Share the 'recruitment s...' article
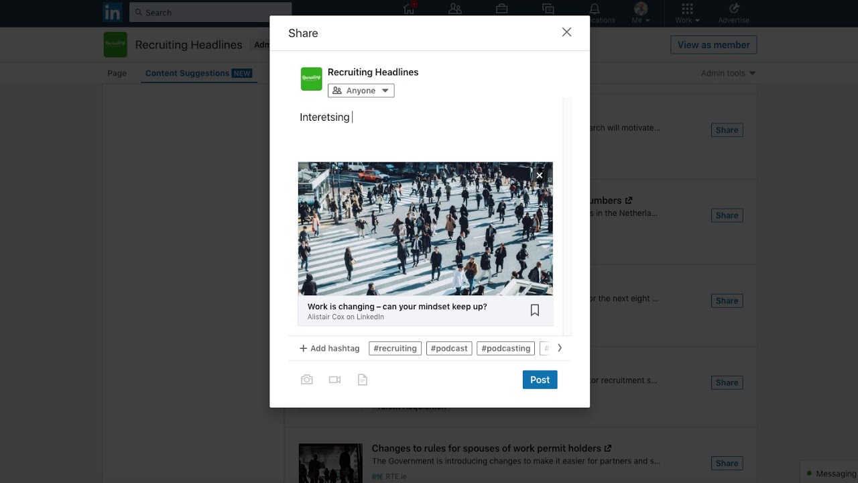The width and height of the screenshot is (858, 483). click(x=727, y=382)
